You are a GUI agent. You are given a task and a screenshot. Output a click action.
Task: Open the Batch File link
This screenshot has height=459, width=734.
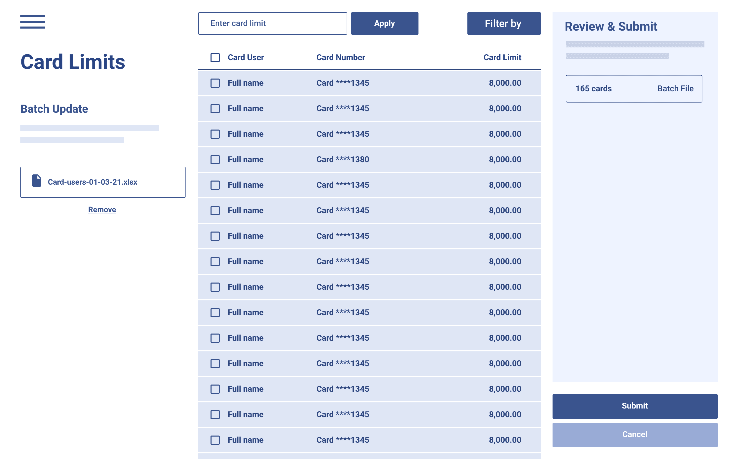click(x=675, y=89)
